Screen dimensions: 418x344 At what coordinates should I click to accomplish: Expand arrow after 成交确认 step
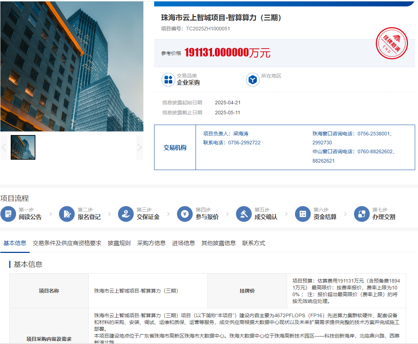click(x=286, y=214)
